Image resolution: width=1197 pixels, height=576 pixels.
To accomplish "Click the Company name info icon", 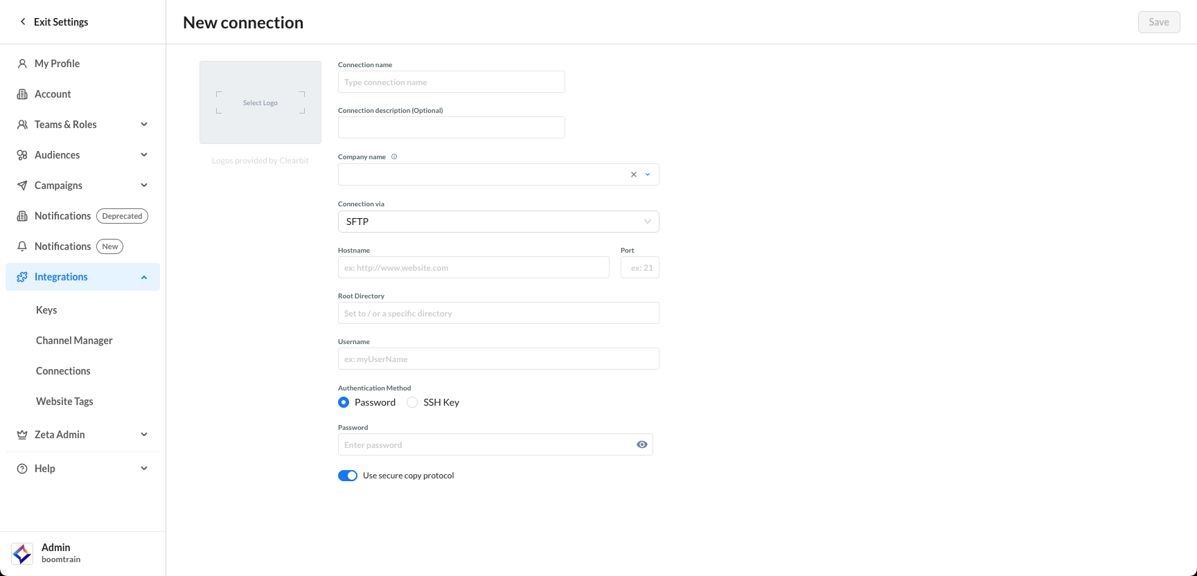I will click(394, 156).
